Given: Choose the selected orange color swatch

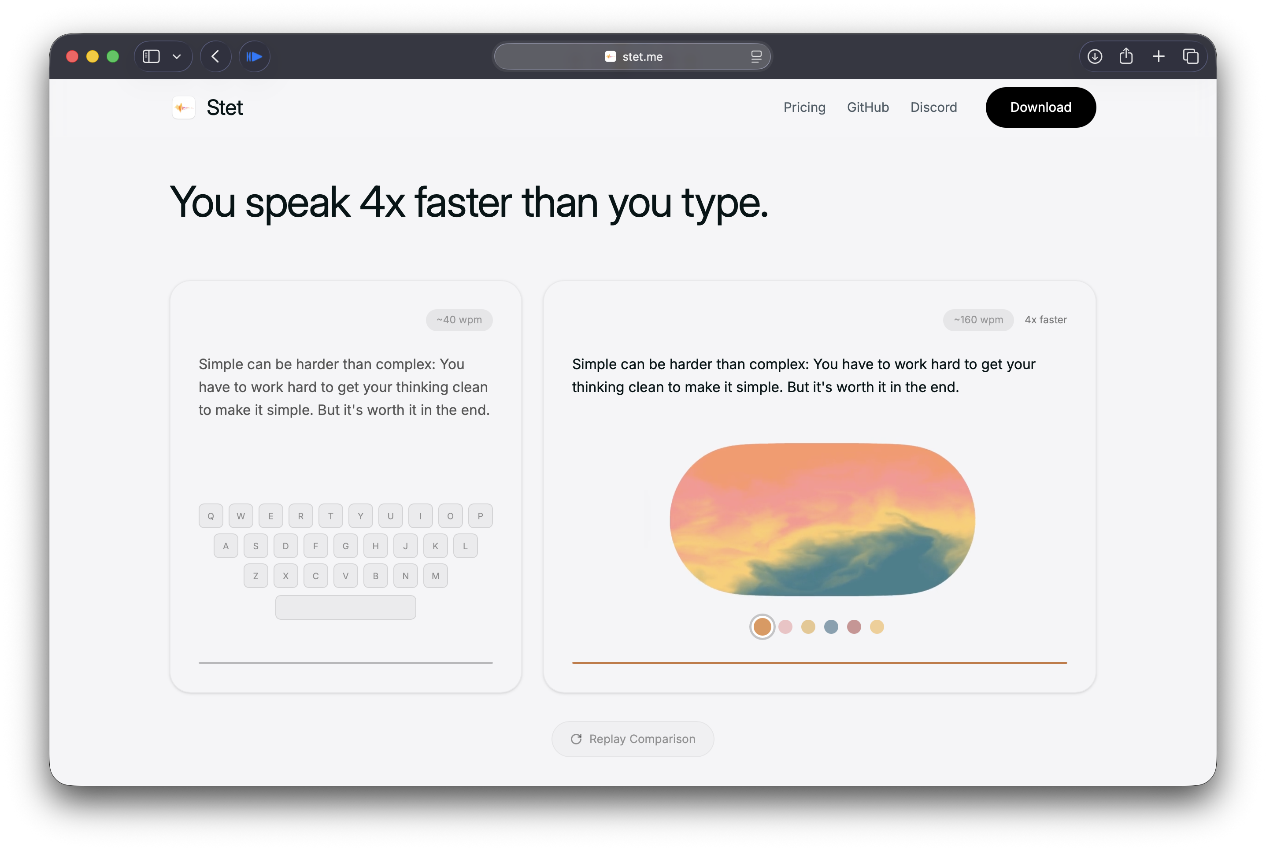Looking at the screenshot, I should pyautogui.click(x=762, y=627).
